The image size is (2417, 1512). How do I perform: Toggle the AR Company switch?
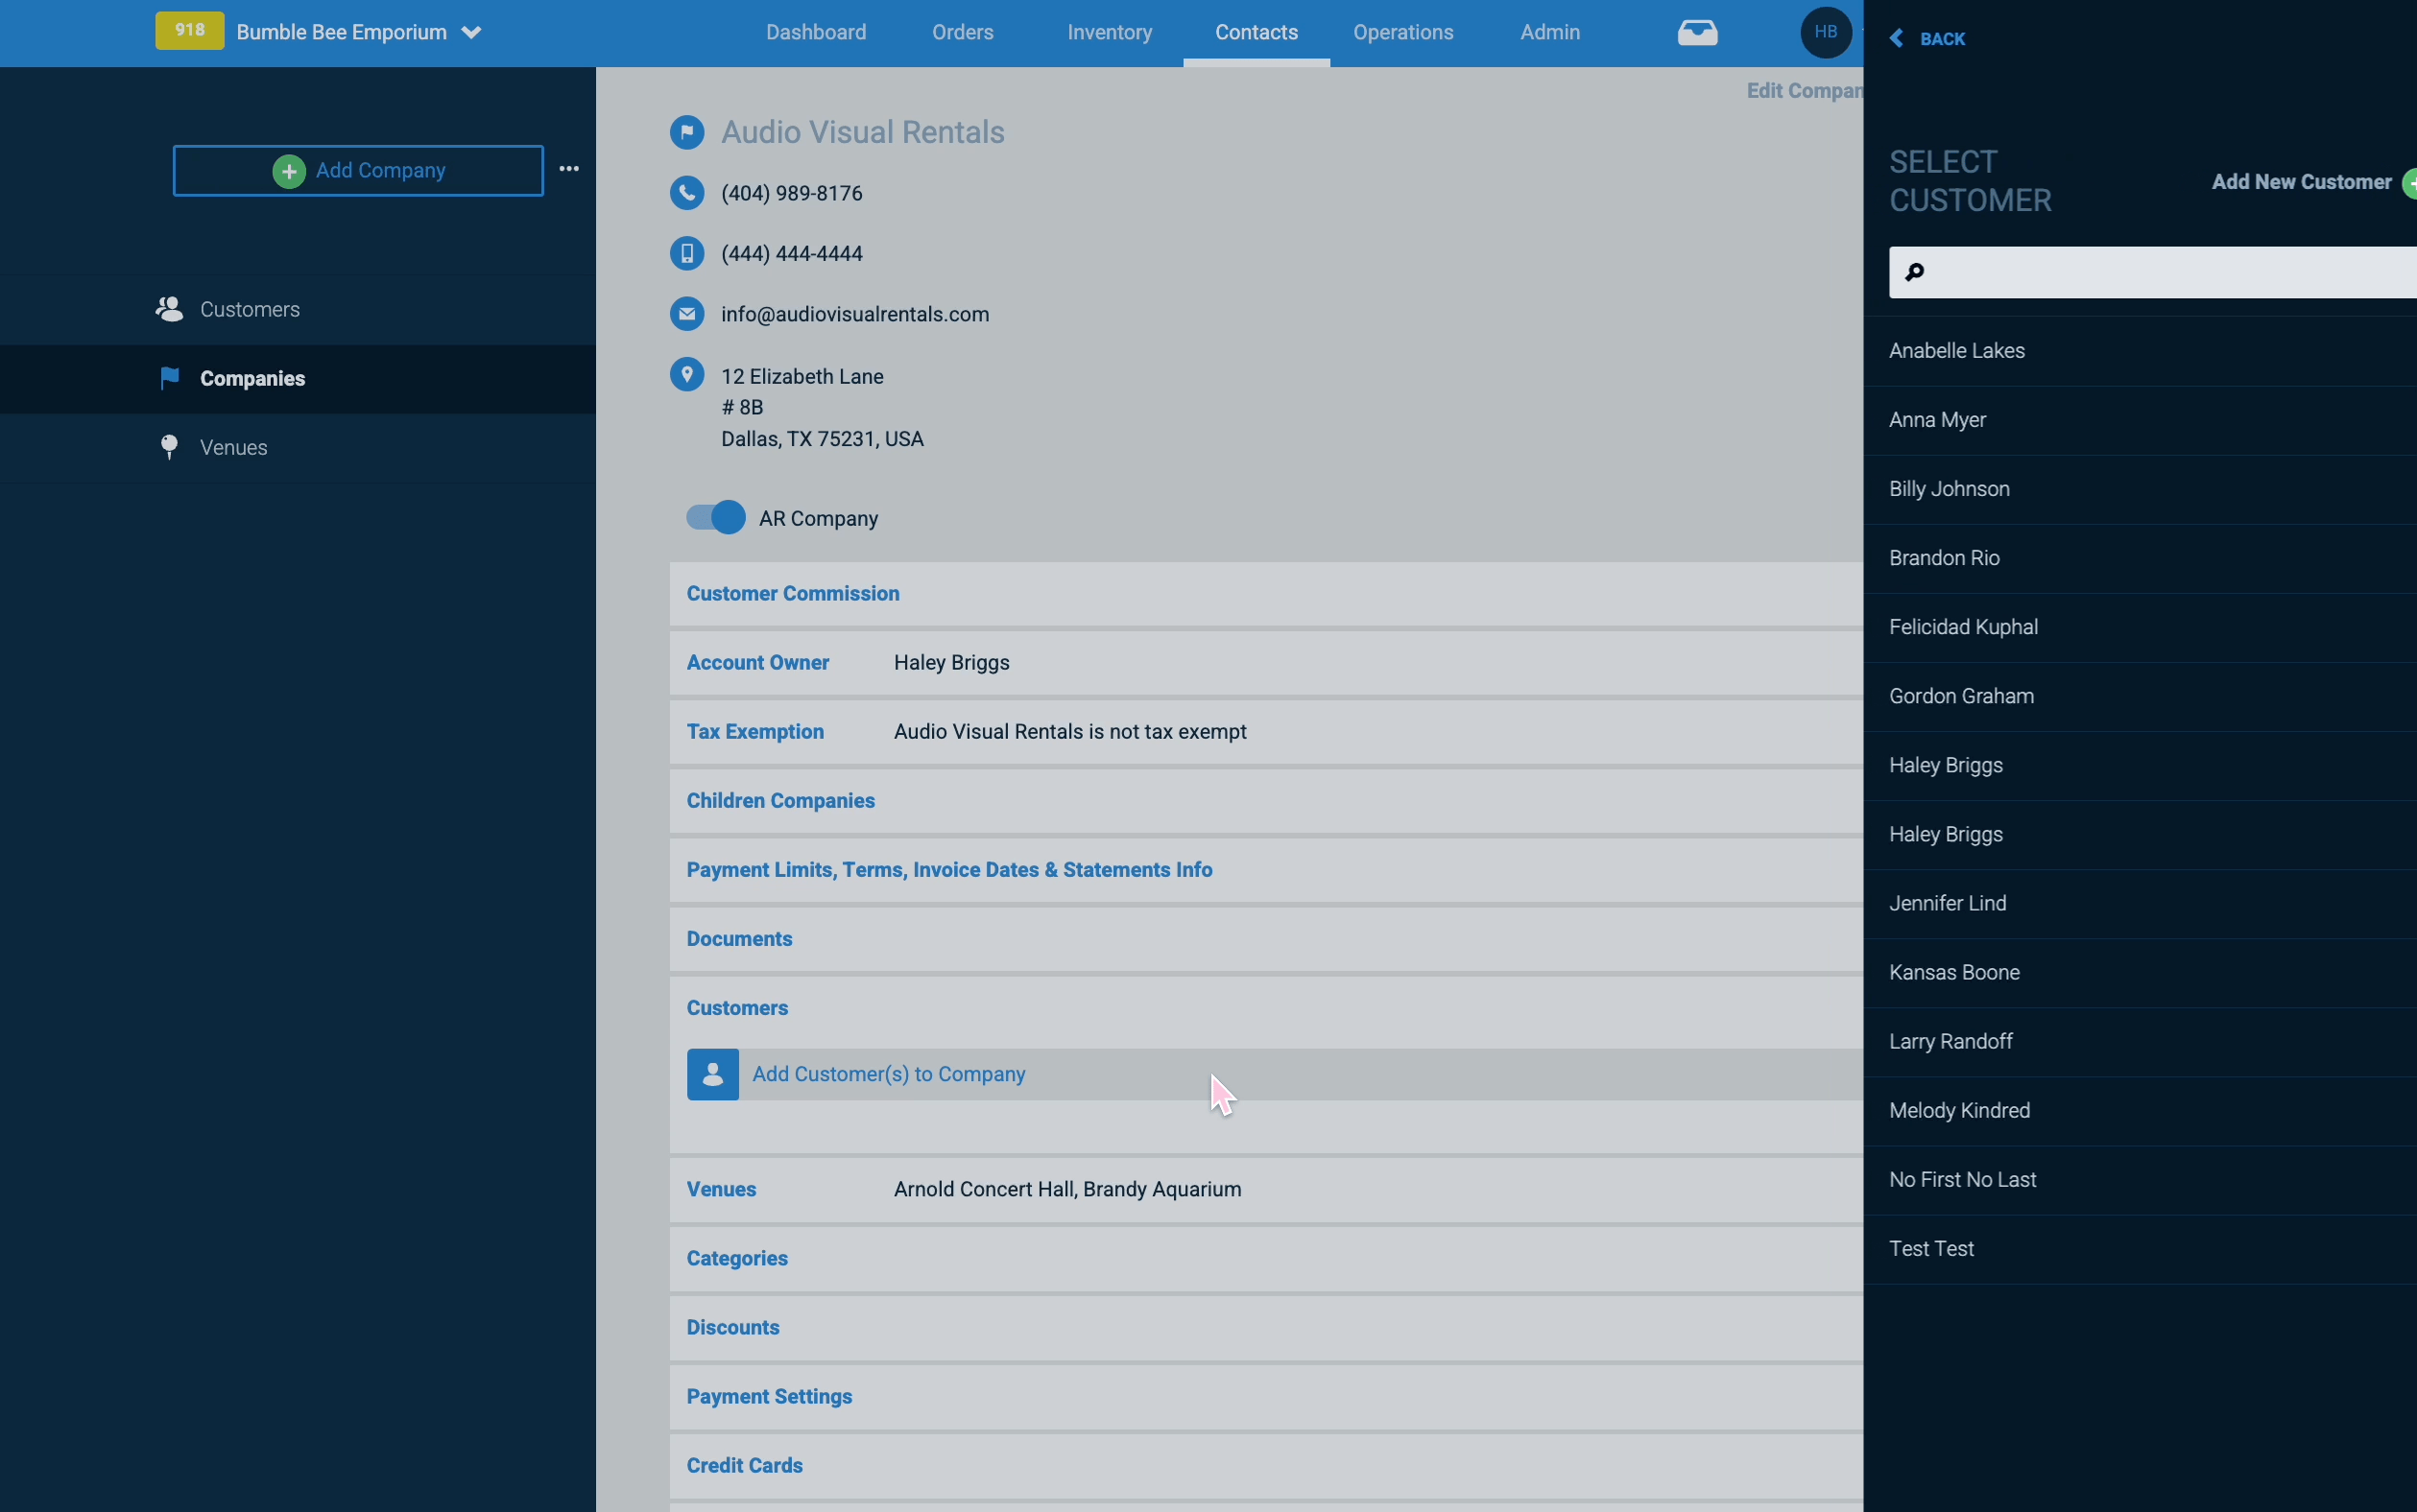(x=715, y=517)
